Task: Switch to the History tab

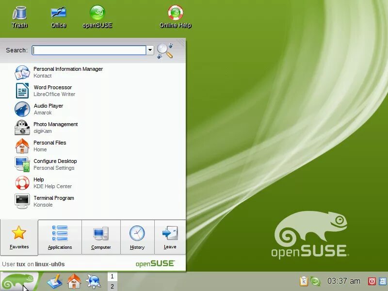Action: [x=137, y=237]
